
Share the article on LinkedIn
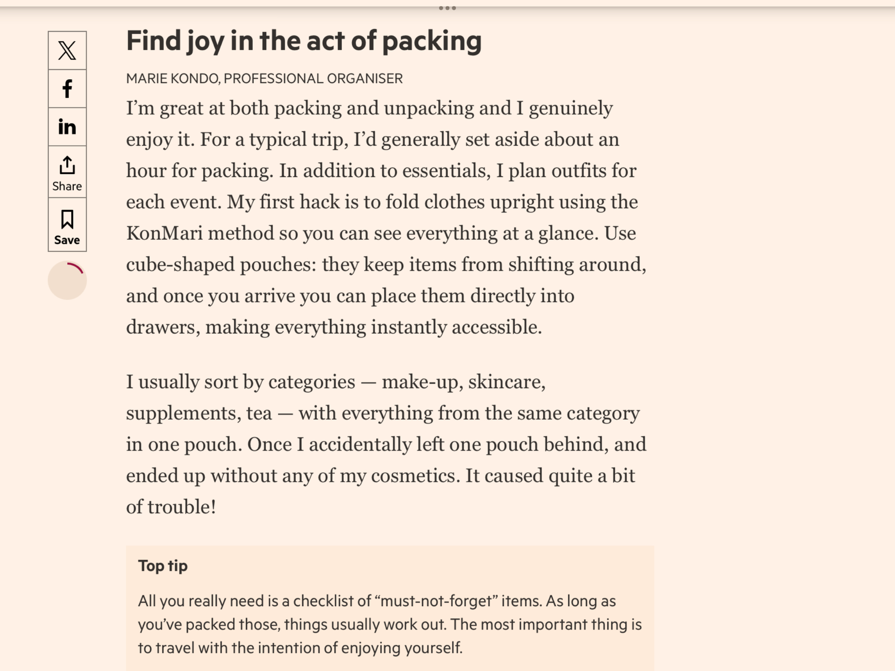click(67, 127)
